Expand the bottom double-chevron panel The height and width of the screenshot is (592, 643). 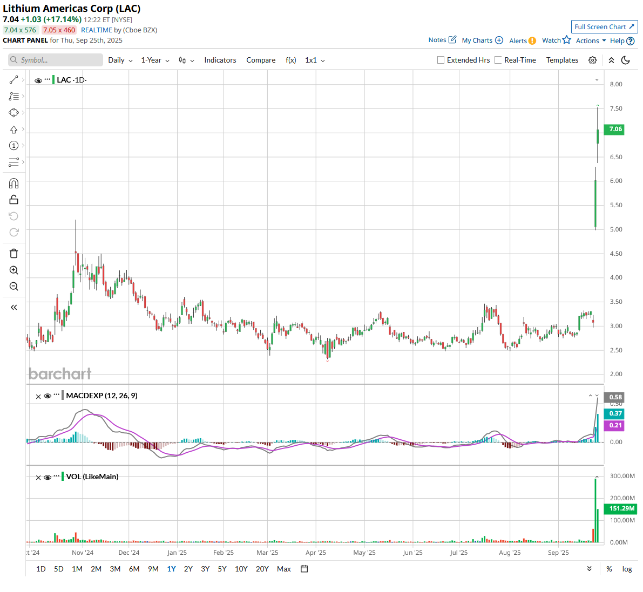coord(589,569)
